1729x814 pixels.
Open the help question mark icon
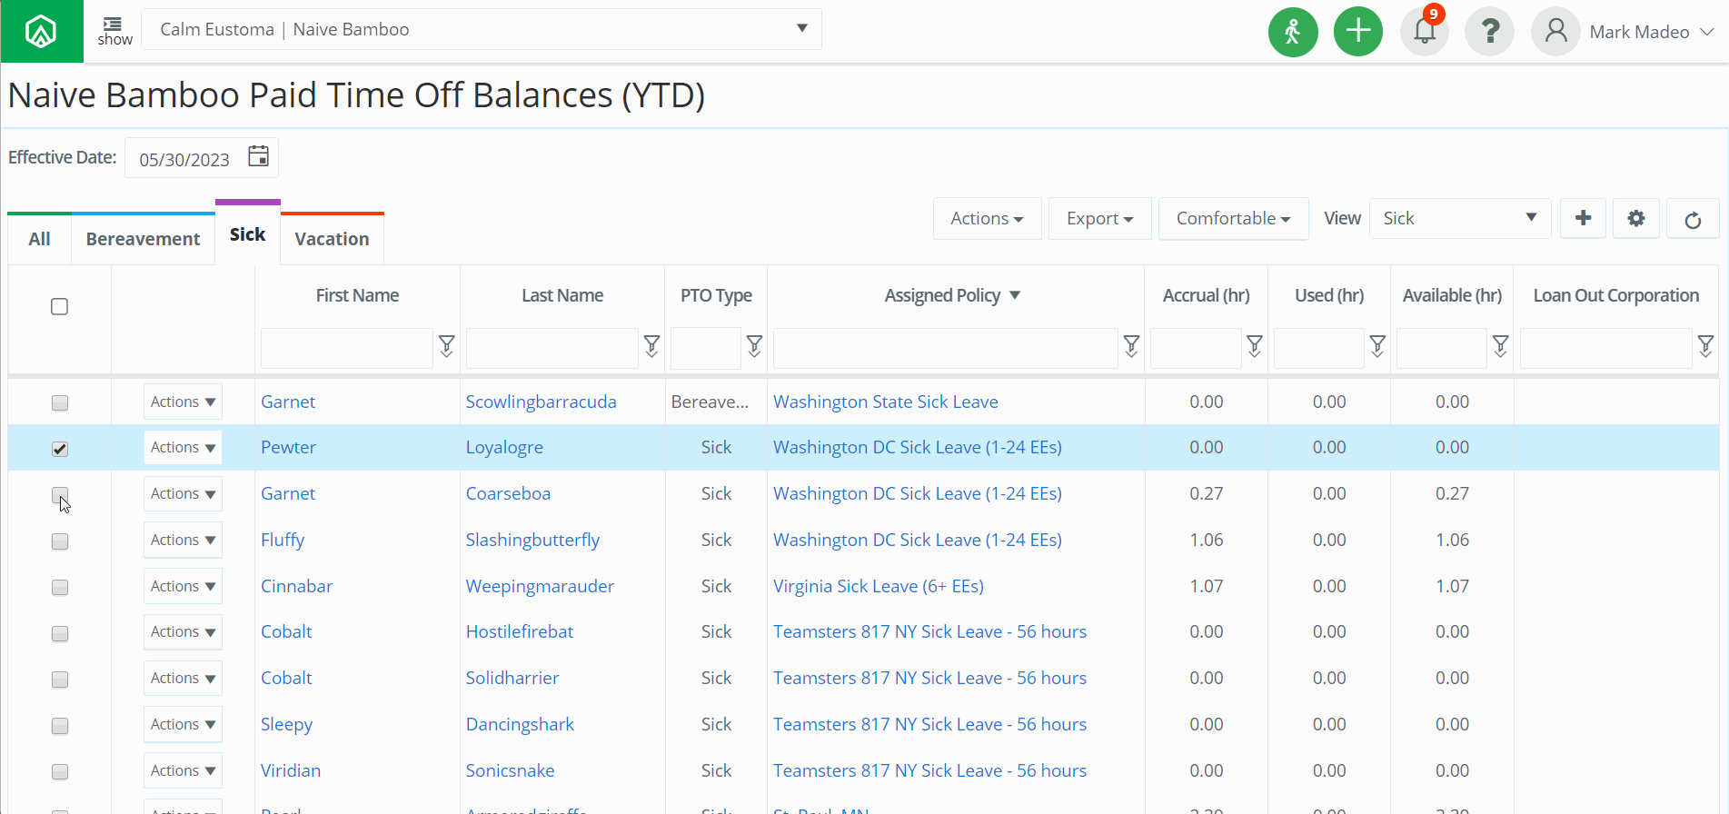pyautogui.click(x=1489, y=32)
